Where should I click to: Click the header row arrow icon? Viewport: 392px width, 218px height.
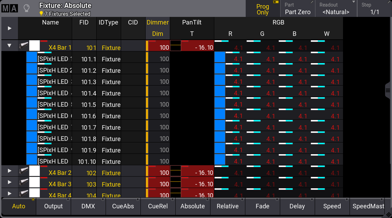10,28
